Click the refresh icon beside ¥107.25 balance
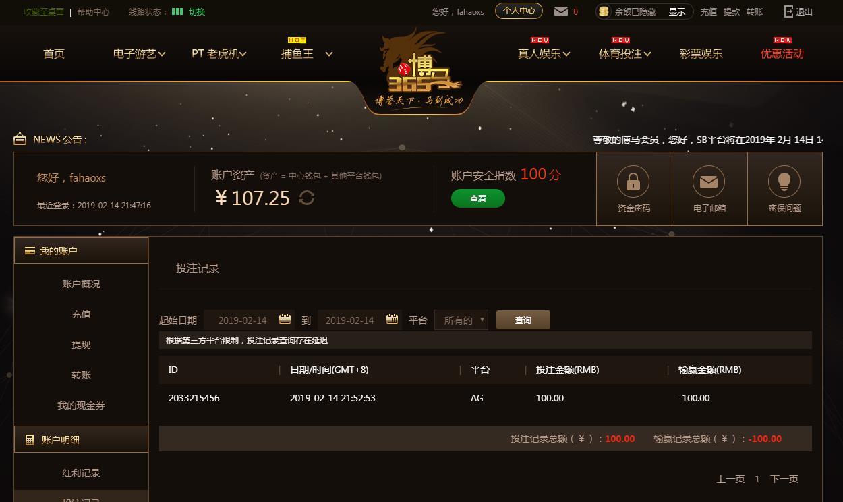Screen dimensions: 843x502 click(x=307, y=198)
